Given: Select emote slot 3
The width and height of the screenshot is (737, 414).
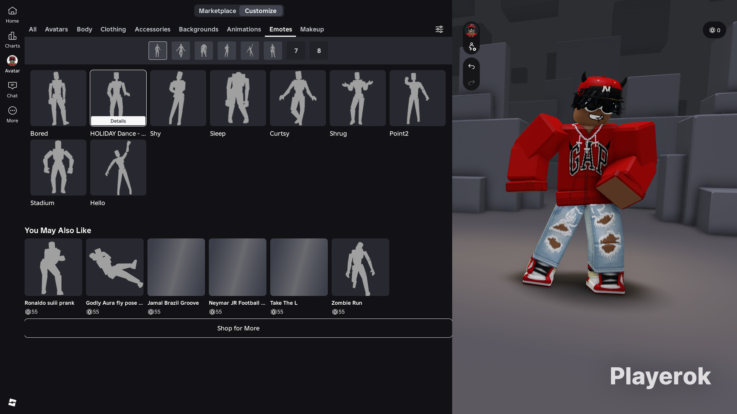Looking at the screenshot, I should pos(204,51).
